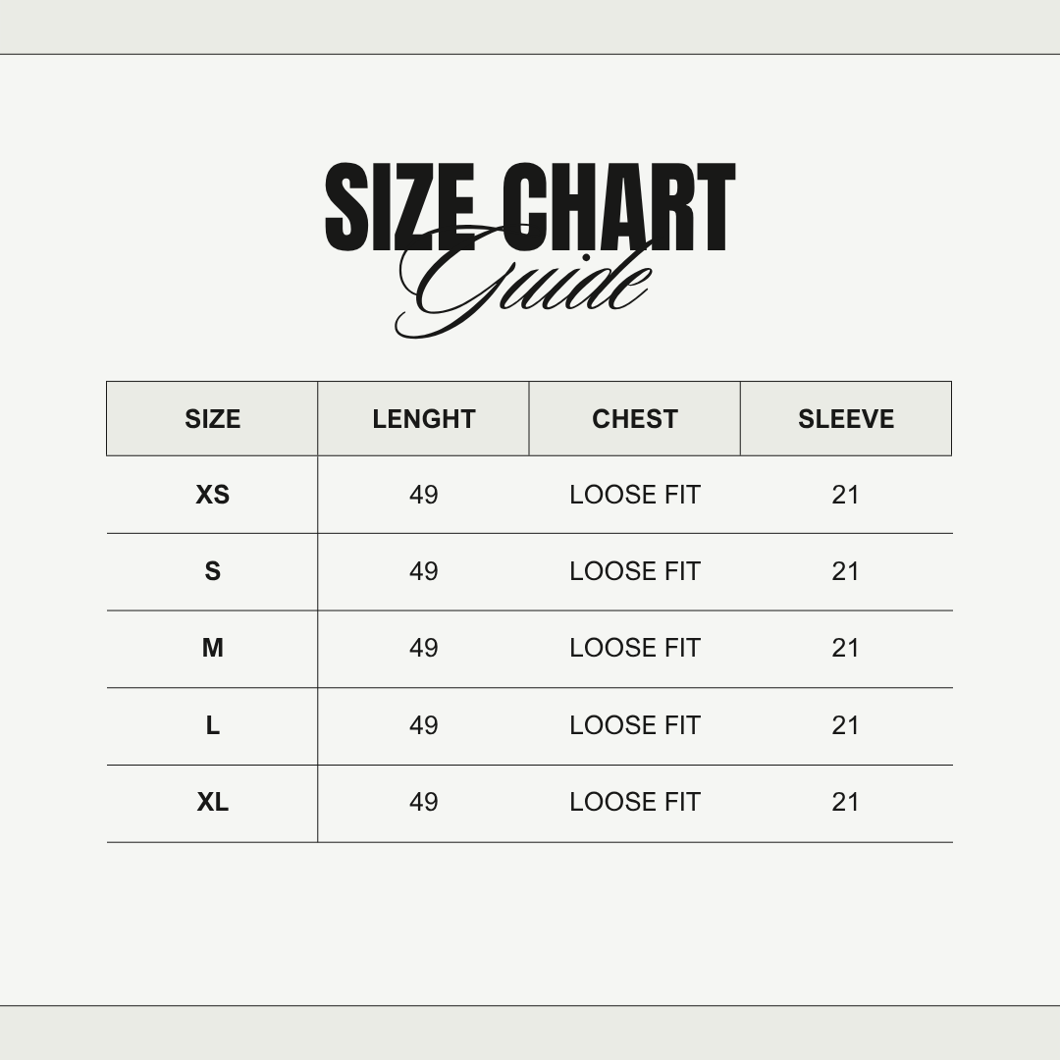Click the sleeve value 21 for XS
Viewport: 1060px width, 1060px height.
point(846,495)
